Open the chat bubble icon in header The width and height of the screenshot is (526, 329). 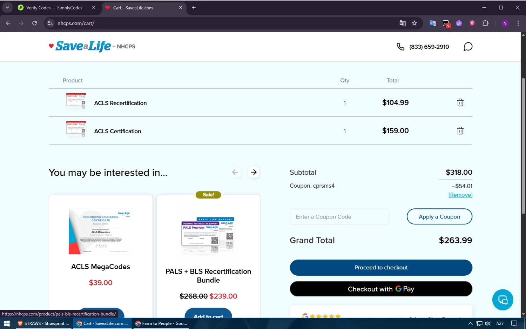pos(468,47)
